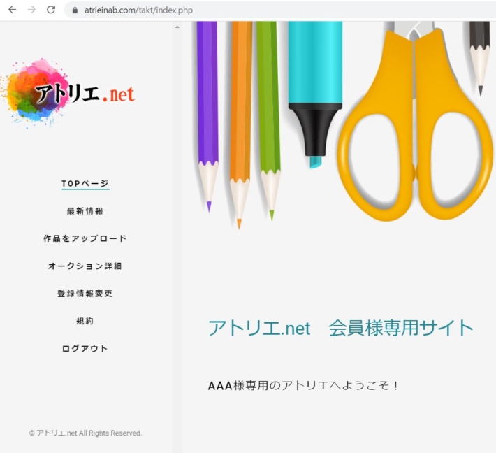Viewport: 496px width, 453px height.
Task: Open the 規約 page
Action: coord(85,321)
